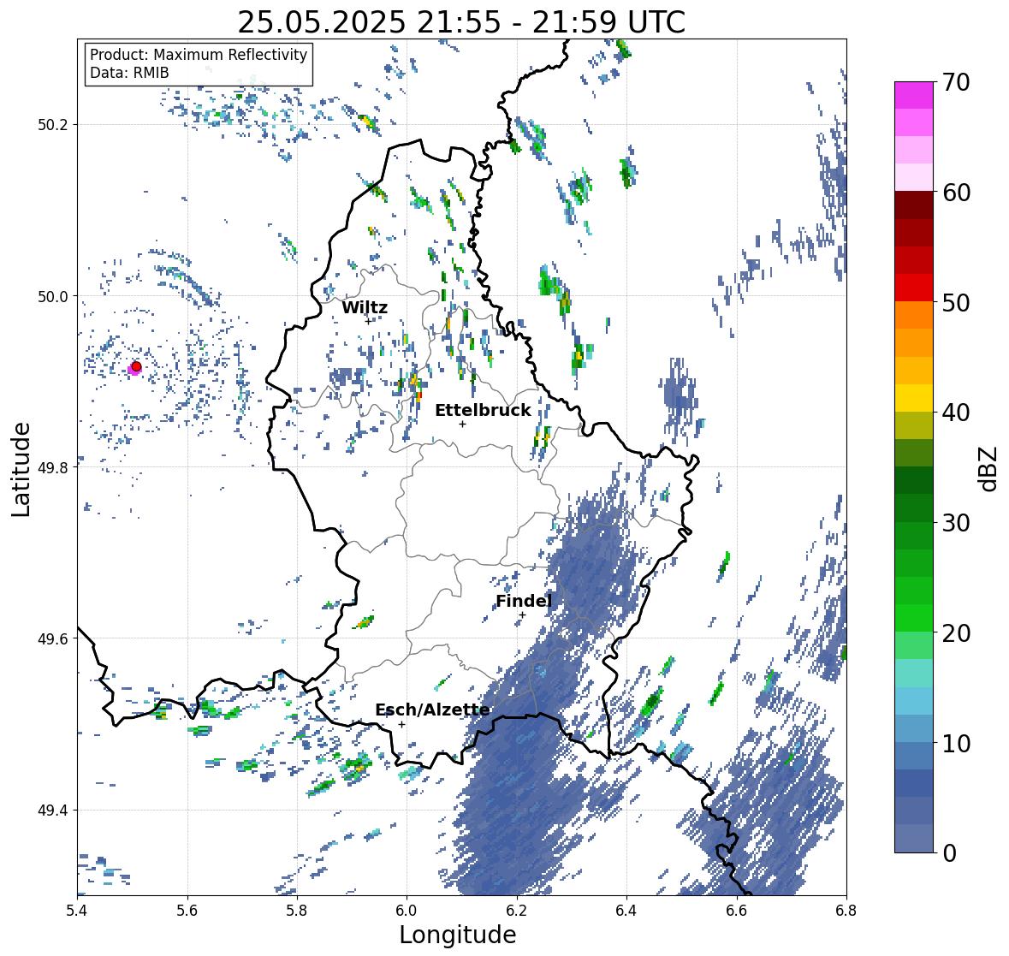
Task: Click the 60 value on the colorbar
Action: (956, 193)
